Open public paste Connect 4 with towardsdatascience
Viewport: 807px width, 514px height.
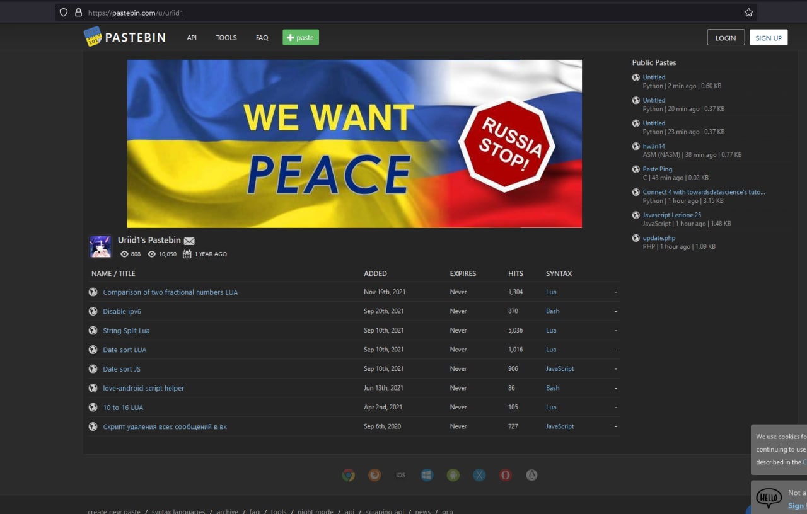click(704, 192)
